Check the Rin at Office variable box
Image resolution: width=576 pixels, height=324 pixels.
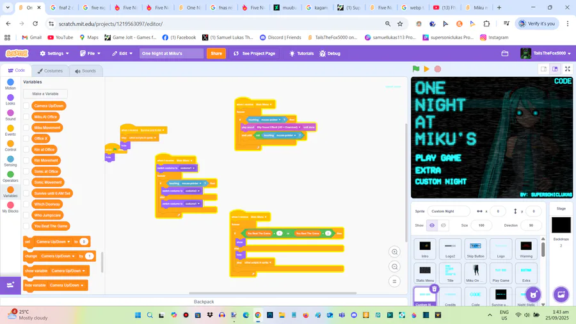click(26, 149)
